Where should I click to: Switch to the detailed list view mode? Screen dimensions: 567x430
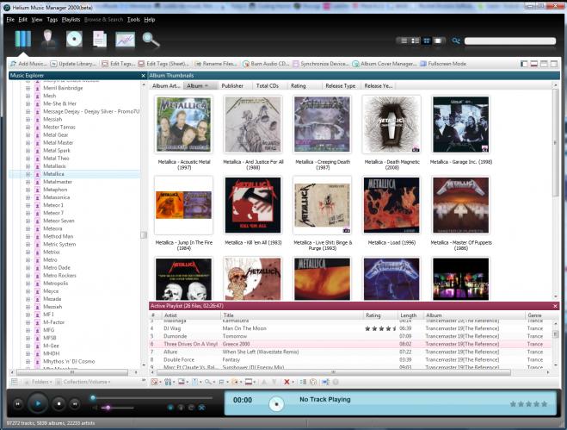pyautogui.click(x=416, y=41)
